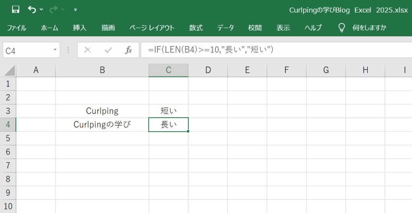
Task: Click the formula bar text field
Action: (x=274, y=50)
